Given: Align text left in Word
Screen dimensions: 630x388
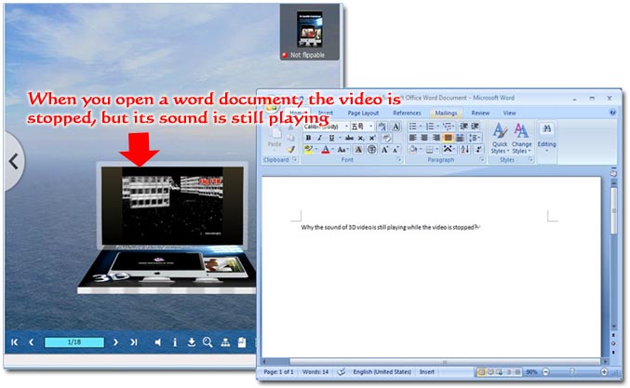Looking at the screenshot, I should coord(412,138).
